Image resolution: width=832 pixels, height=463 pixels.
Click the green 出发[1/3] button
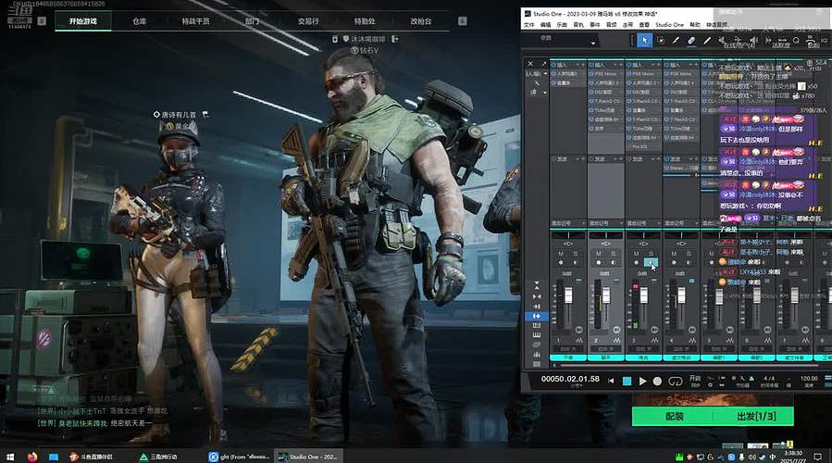pos(756,417)
